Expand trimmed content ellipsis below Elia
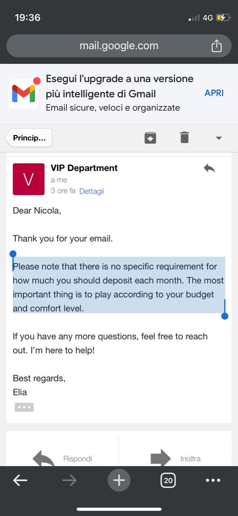This screenshot has height=516, width=238. 24,407
